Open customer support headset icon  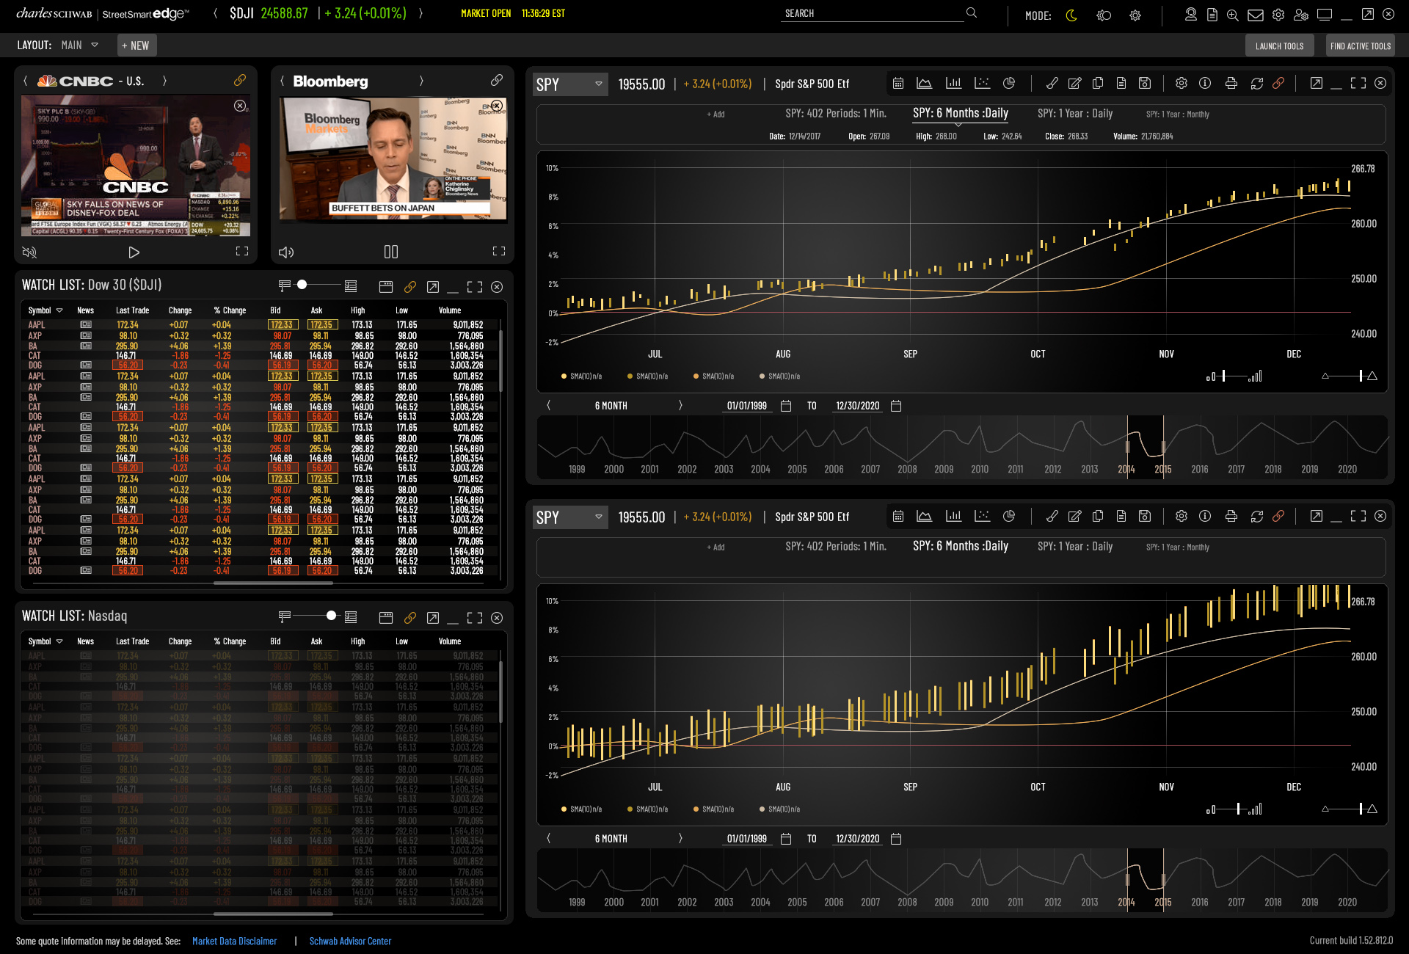tap(1190, 15)
